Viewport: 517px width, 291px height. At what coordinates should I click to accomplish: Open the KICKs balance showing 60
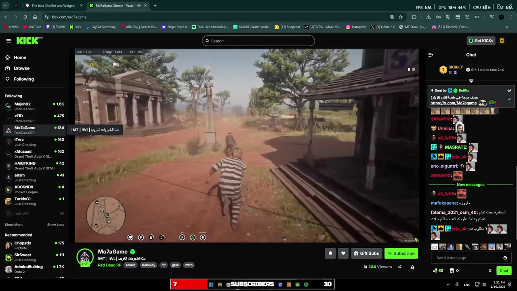438,271
